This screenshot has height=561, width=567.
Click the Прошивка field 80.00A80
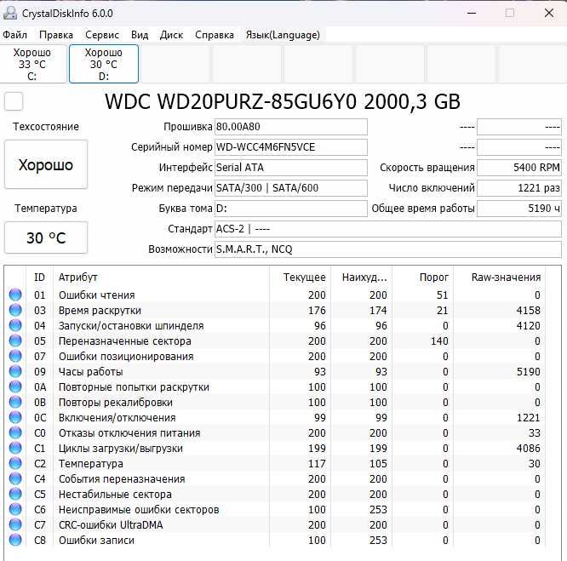click(x=290, y=127)
